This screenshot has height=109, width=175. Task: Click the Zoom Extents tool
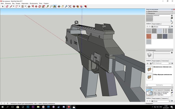click(x=69, y=6)
